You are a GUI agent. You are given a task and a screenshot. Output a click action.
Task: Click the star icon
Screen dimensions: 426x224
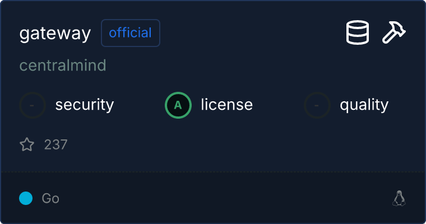click(27, 145)
